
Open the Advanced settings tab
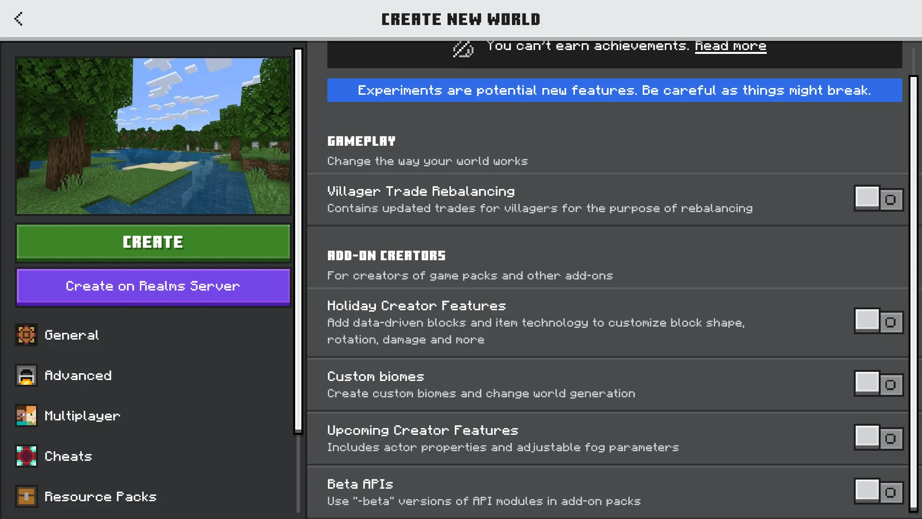pos(153,375)
